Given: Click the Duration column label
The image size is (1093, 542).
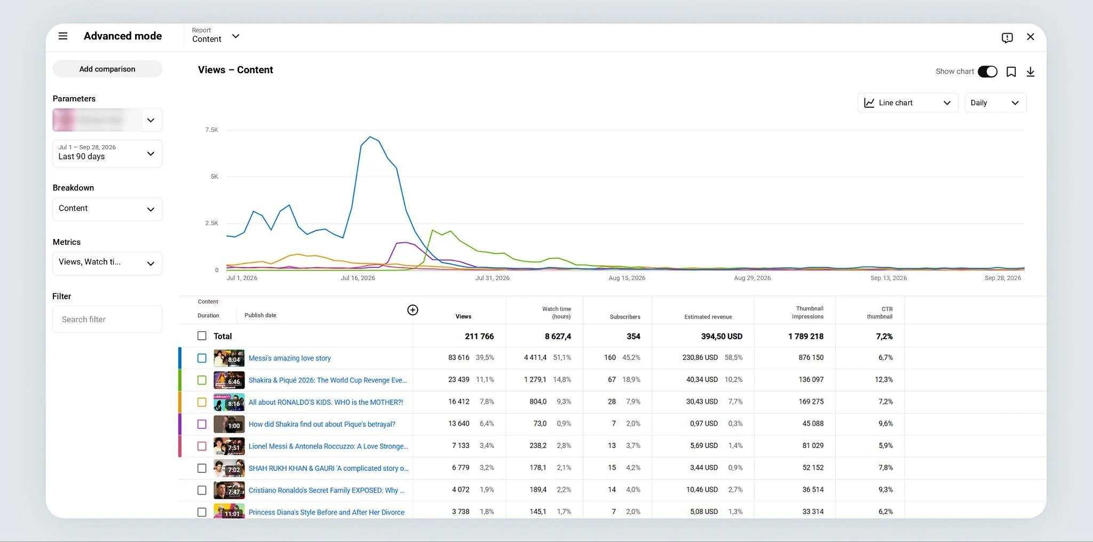Looking at the screenshot, I should coord(208,315).
